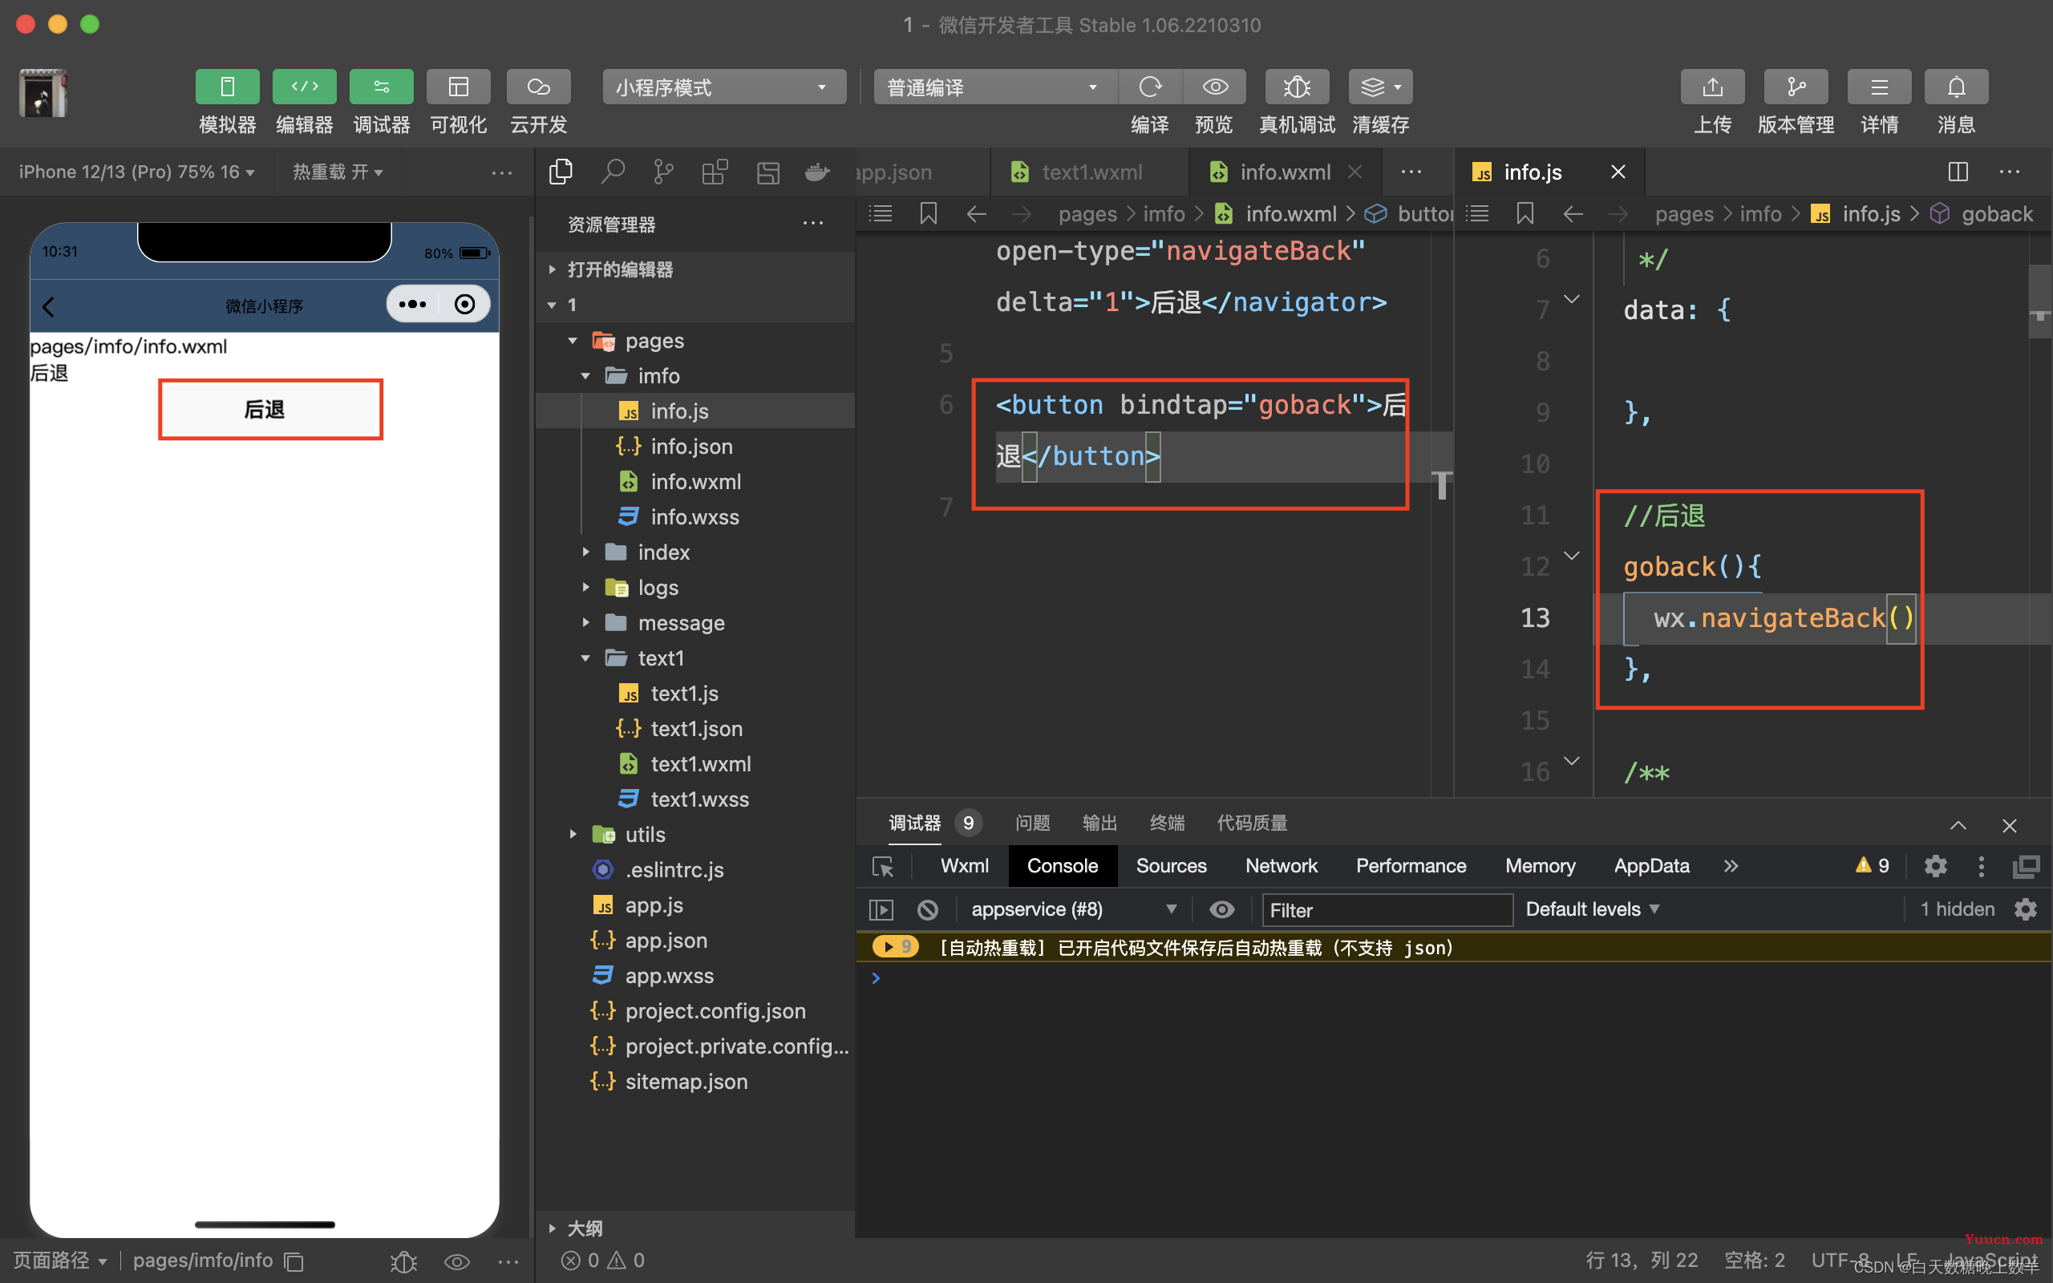Open the 小程序模式 mode dropdown
Image resolution: width=2053 pixels, height=1283 pixels.
pyautogui.click(x=723, y=87)
